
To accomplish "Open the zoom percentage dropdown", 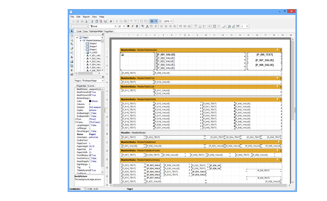I will (x=172, y=21).
